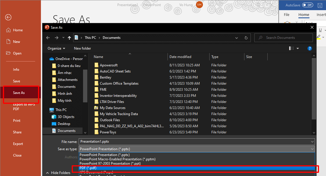Image resolution: width=326 pixels, height=176 pixels.
Task: Create a New folder
Action: coord(82,48)
